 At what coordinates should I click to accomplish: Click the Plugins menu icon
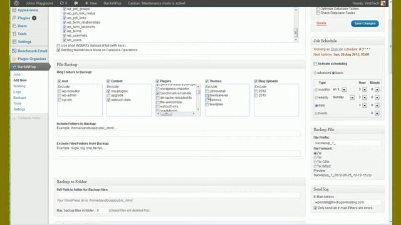click(x=14, y=18)
